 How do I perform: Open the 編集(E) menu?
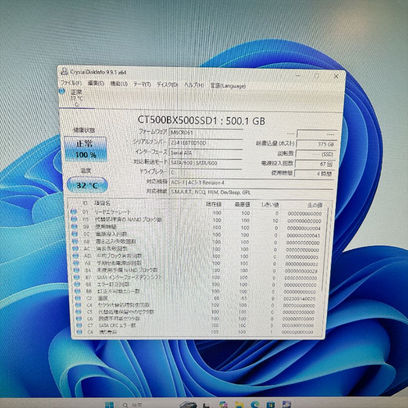pyautogui.click(x=96, y=83)
